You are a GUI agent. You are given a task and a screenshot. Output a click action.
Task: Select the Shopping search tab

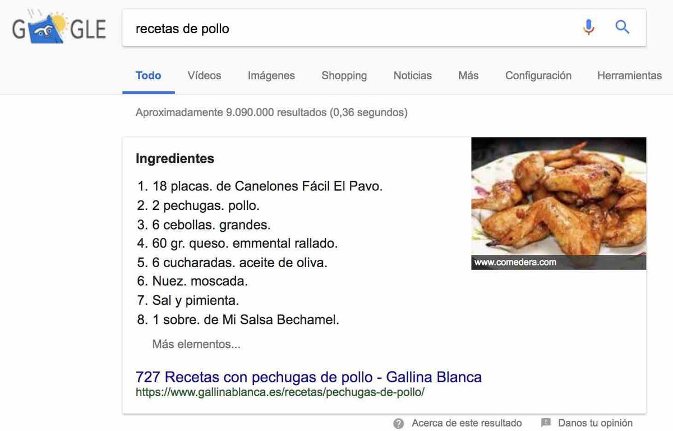tap(344, 75)
